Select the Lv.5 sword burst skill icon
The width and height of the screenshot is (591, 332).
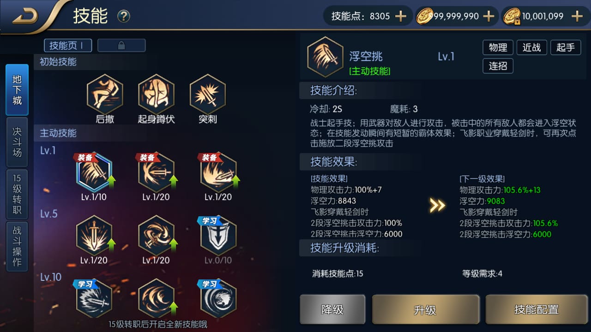pos(94,236)
